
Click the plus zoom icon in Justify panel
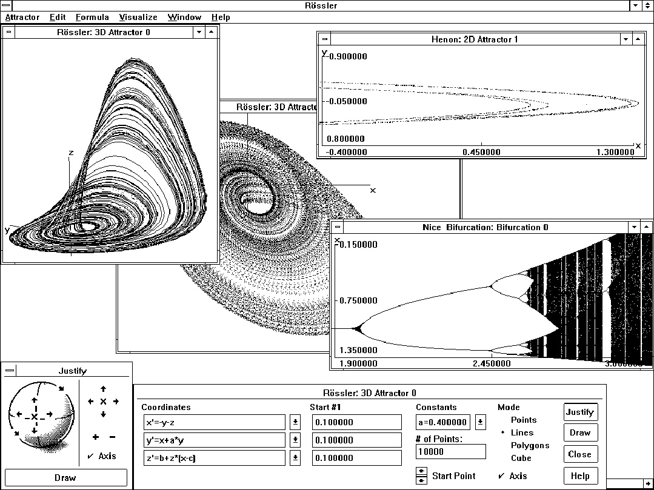tap(95, 437)
